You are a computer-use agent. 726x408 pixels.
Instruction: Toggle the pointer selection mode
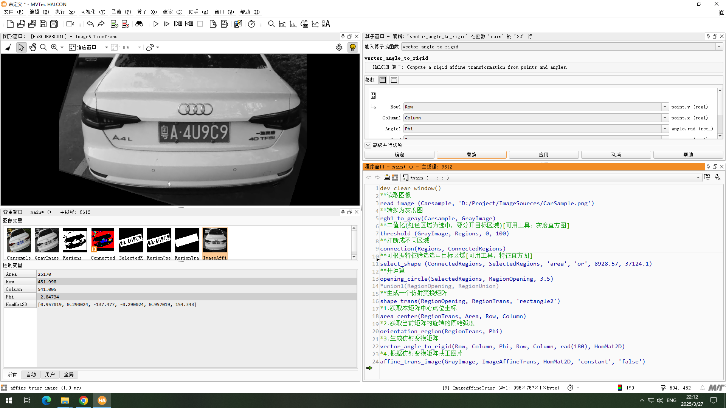[x=21, y=47]
